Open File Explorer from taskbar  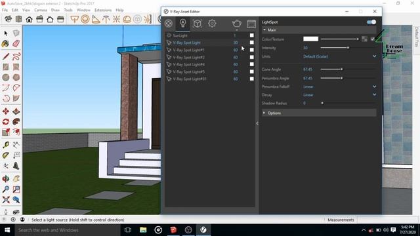pyautogui.click(x=143, y=230)
